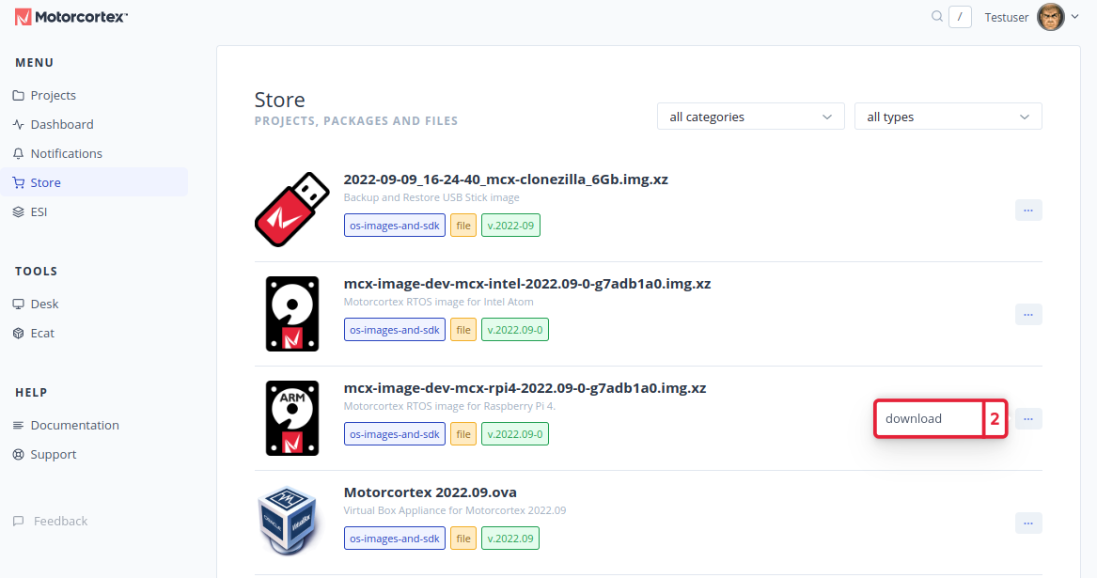Click "Motorcortex RTOS image for Raspberry Pi 4." text
Image resolution: width=1097 pixels, height=578 pixels.
click(x=449, y=406)
